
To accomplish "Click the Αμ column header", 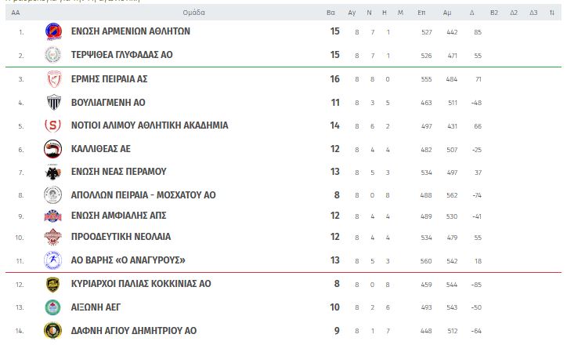I will click(x=447, y=13).
